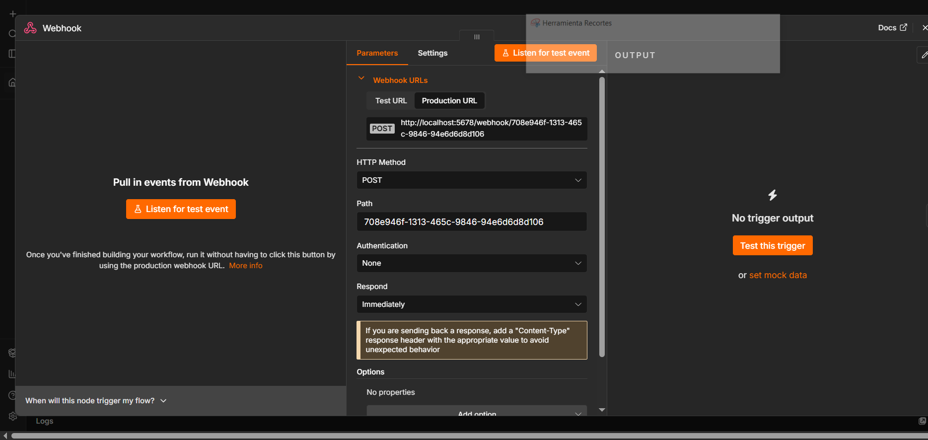The height and width of the screenshot is (440, 928).
Task: Click the parameters panel vertical scrollbar
Action: 602,217
